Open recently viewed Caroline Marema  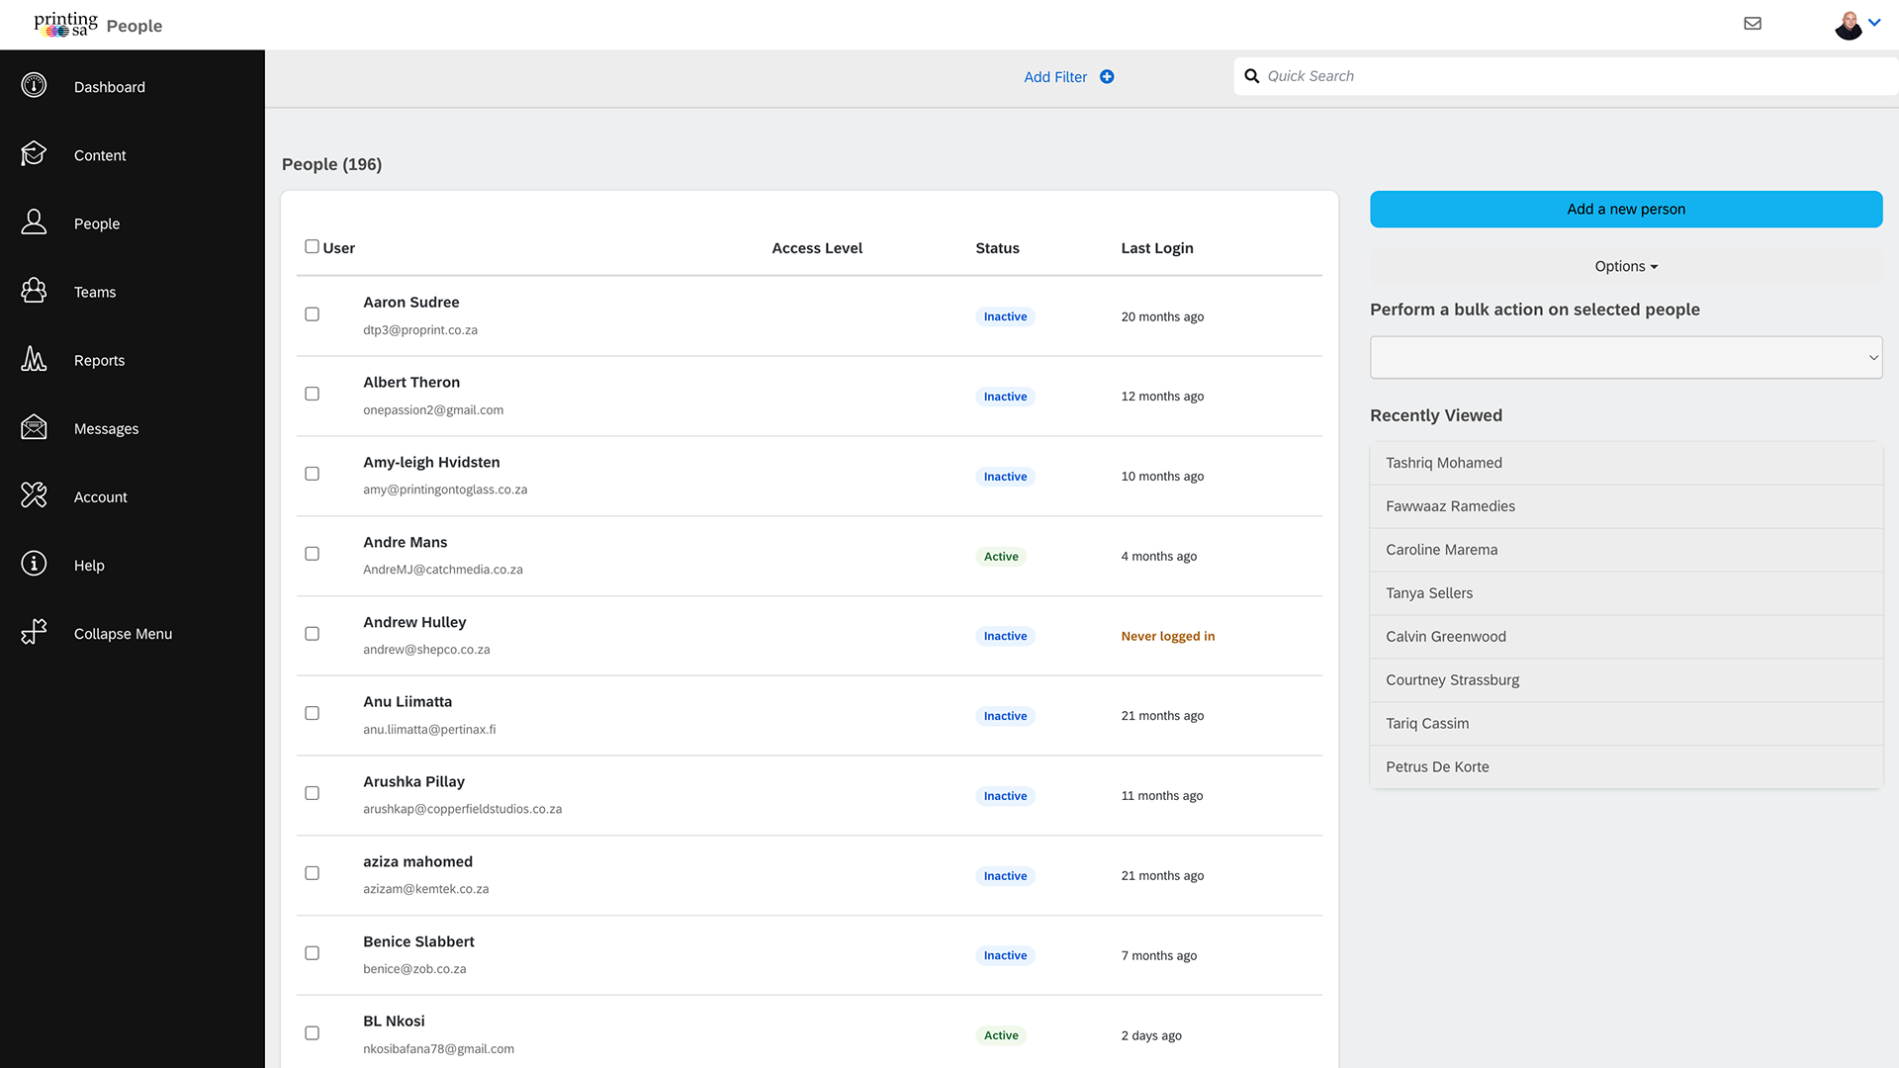point(1626,550)
